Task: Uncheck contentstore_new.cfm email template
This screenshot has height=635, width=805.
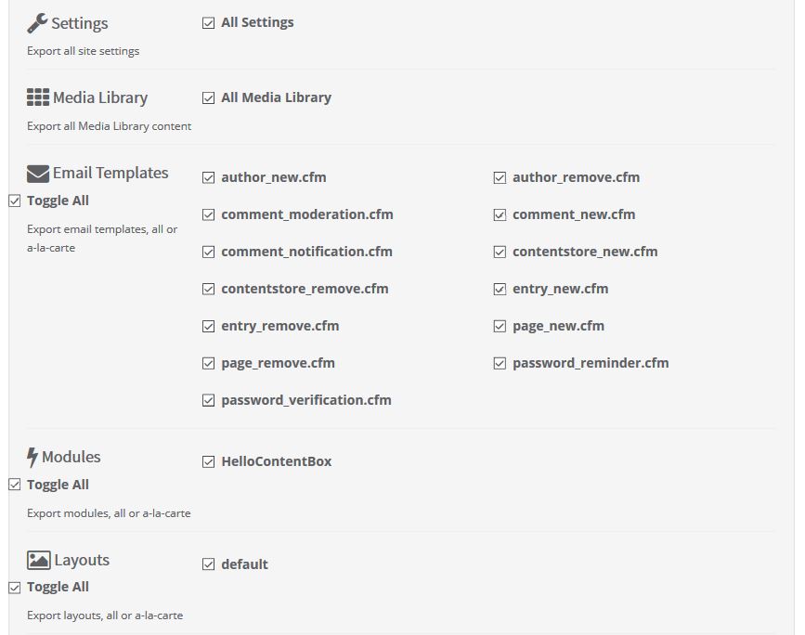Action: [500, 252]
